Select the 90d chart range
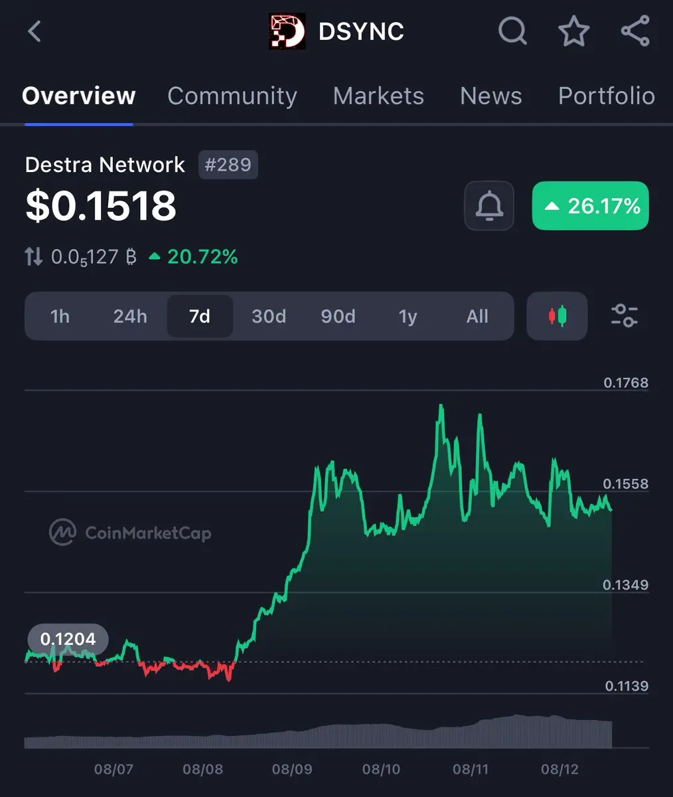This screenshot has height=797, width=673. [338, 316]
